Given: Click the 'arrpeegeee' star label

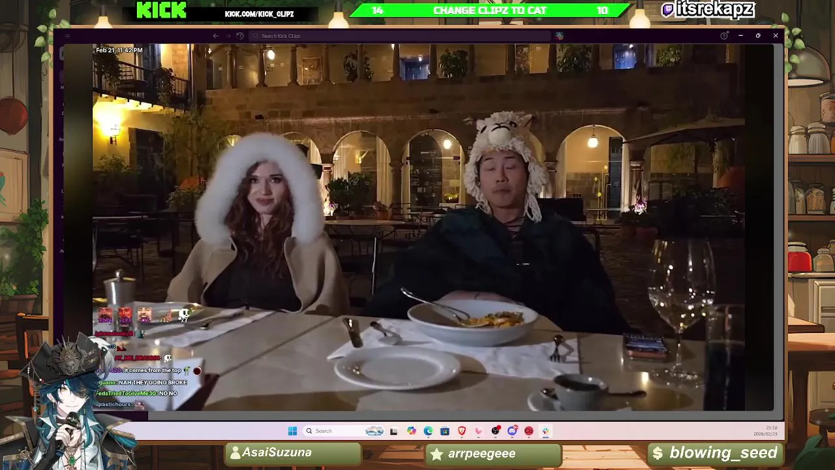Looking at the screenshot, I should (x=481, y=454).
